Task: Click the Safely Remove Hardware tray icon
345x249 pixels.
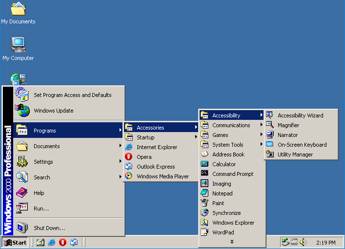Action: [285, 242]
